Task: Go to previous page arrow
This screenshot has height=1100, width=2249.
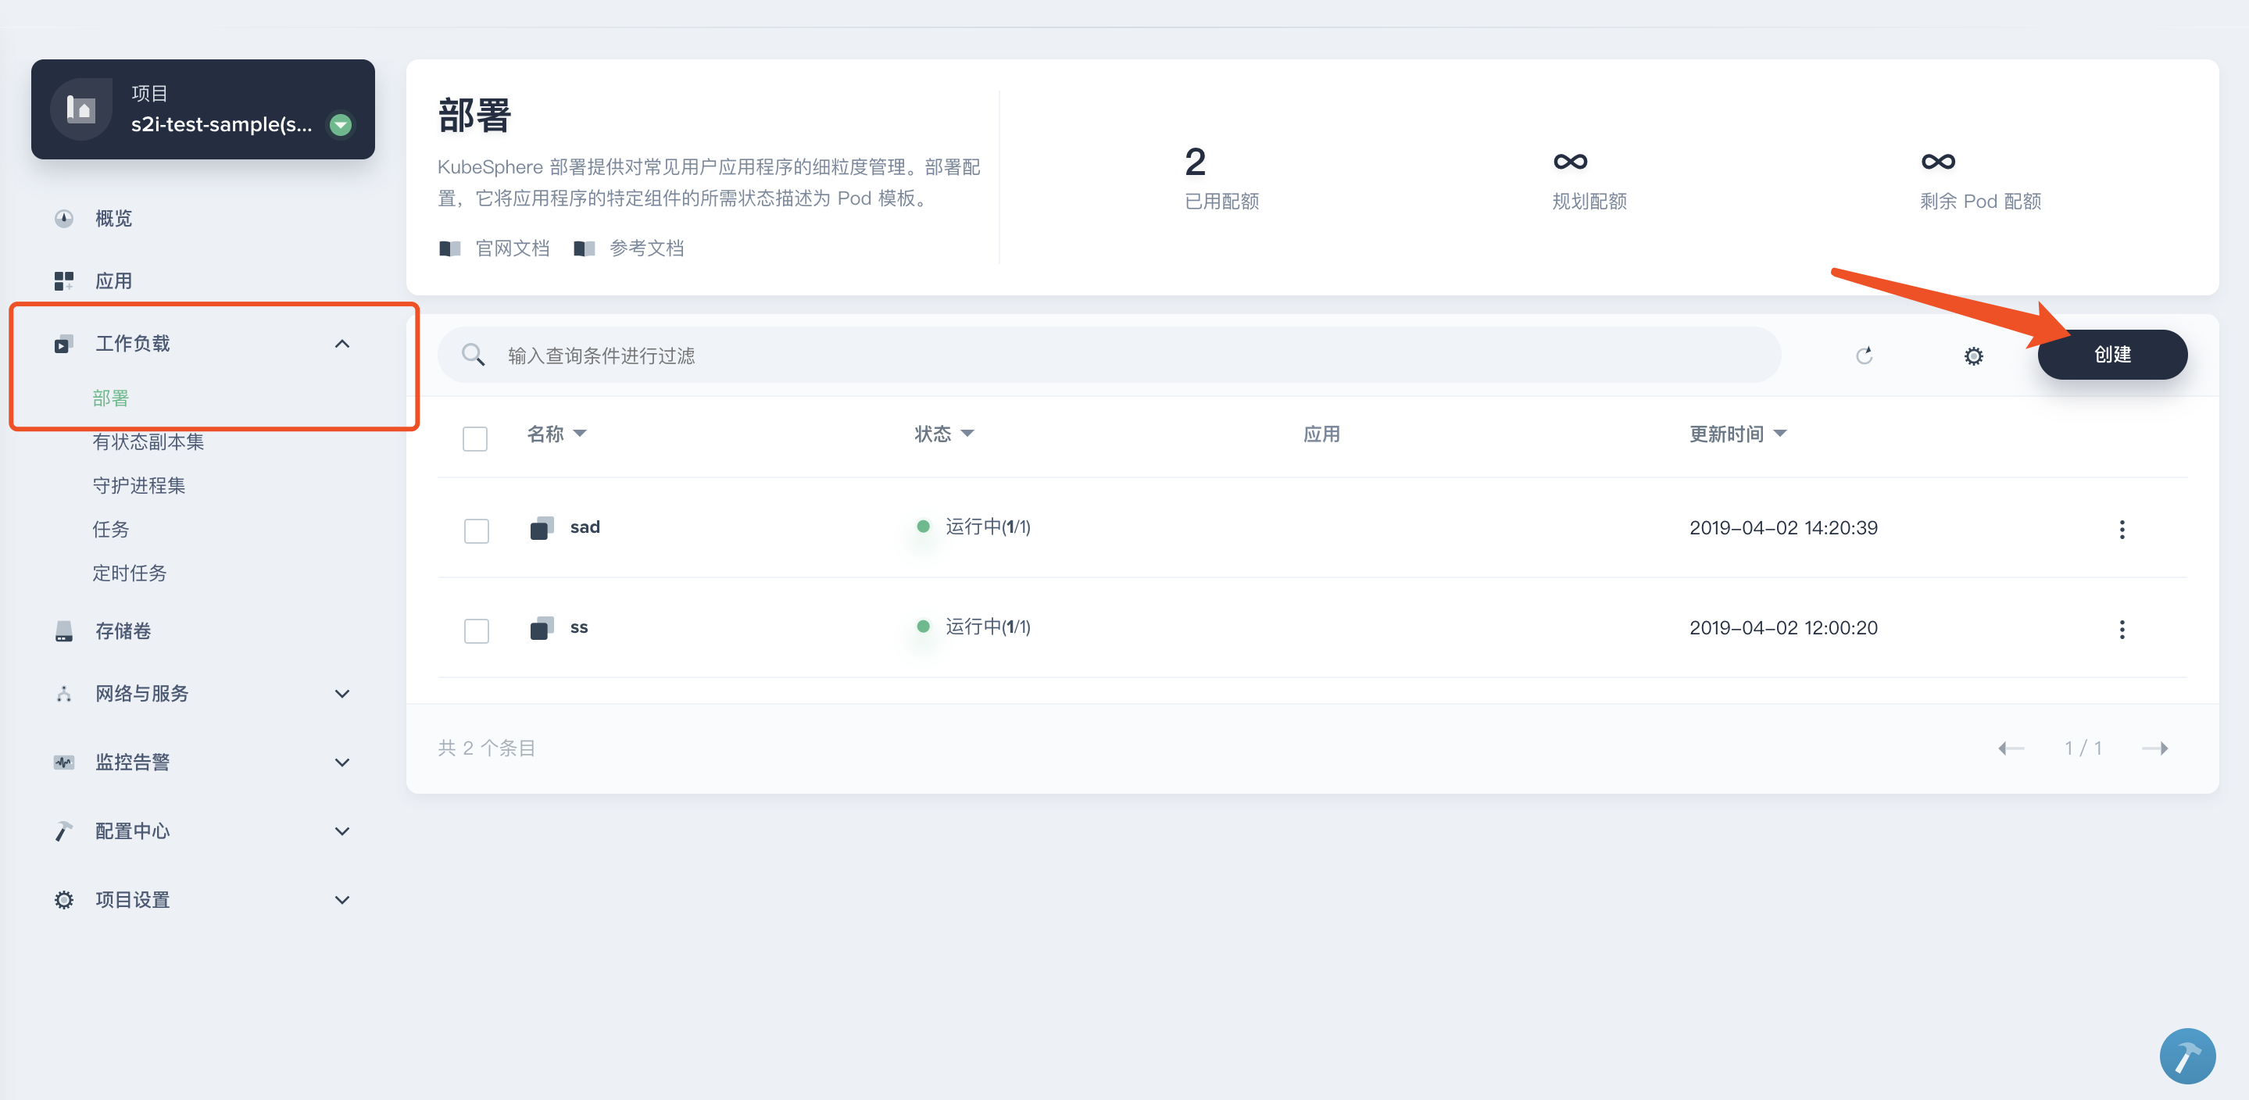Action: (2011, 748)
